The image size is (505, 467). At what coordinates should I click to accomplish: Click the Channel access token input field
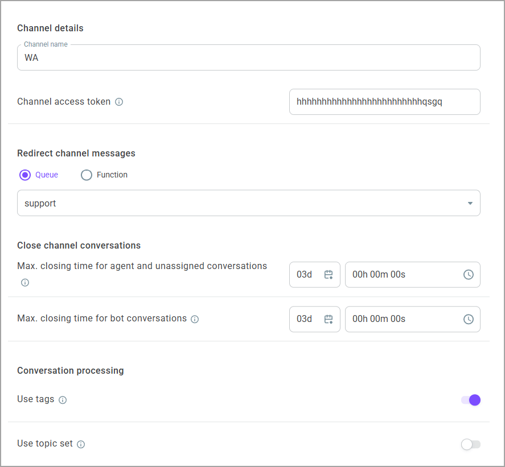pyautogui.click(x=384, y=102)
